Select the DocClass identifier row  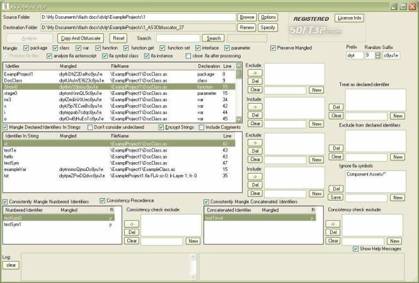coord(120,80)
